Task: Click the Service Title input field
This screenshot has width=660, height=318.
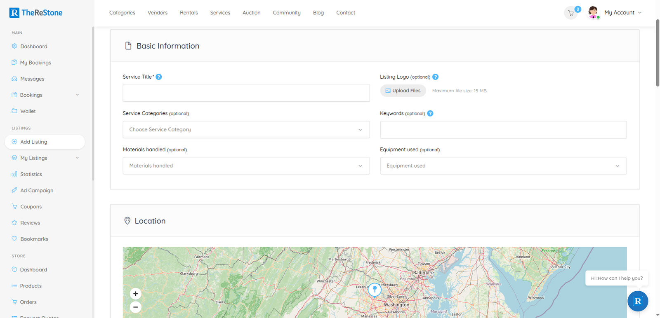Action: 246,93
